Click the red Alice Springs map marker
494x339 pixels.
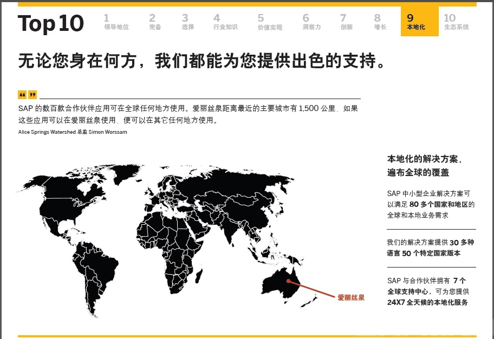(288, 281)
